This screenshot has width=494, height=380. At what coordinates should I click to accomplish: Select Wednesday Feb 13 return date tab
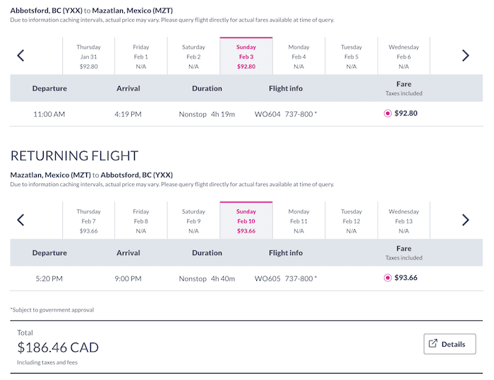click(x=404, y=221)
